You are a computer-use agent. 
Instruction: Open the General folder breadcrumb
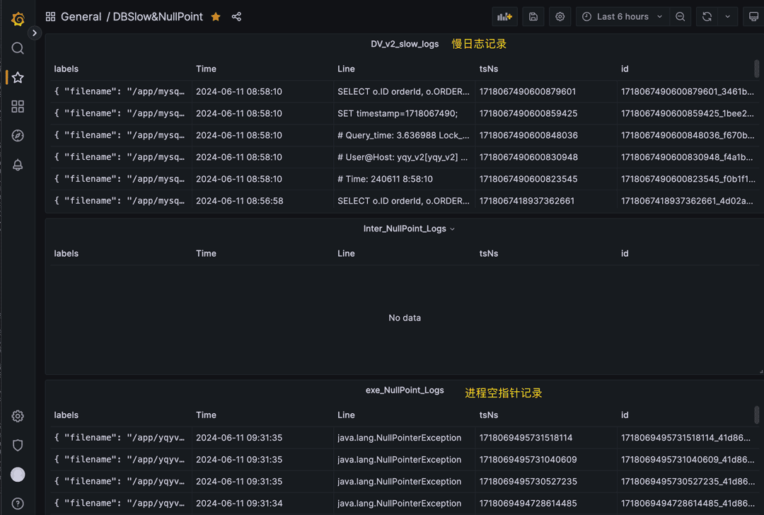click(81, 16)
